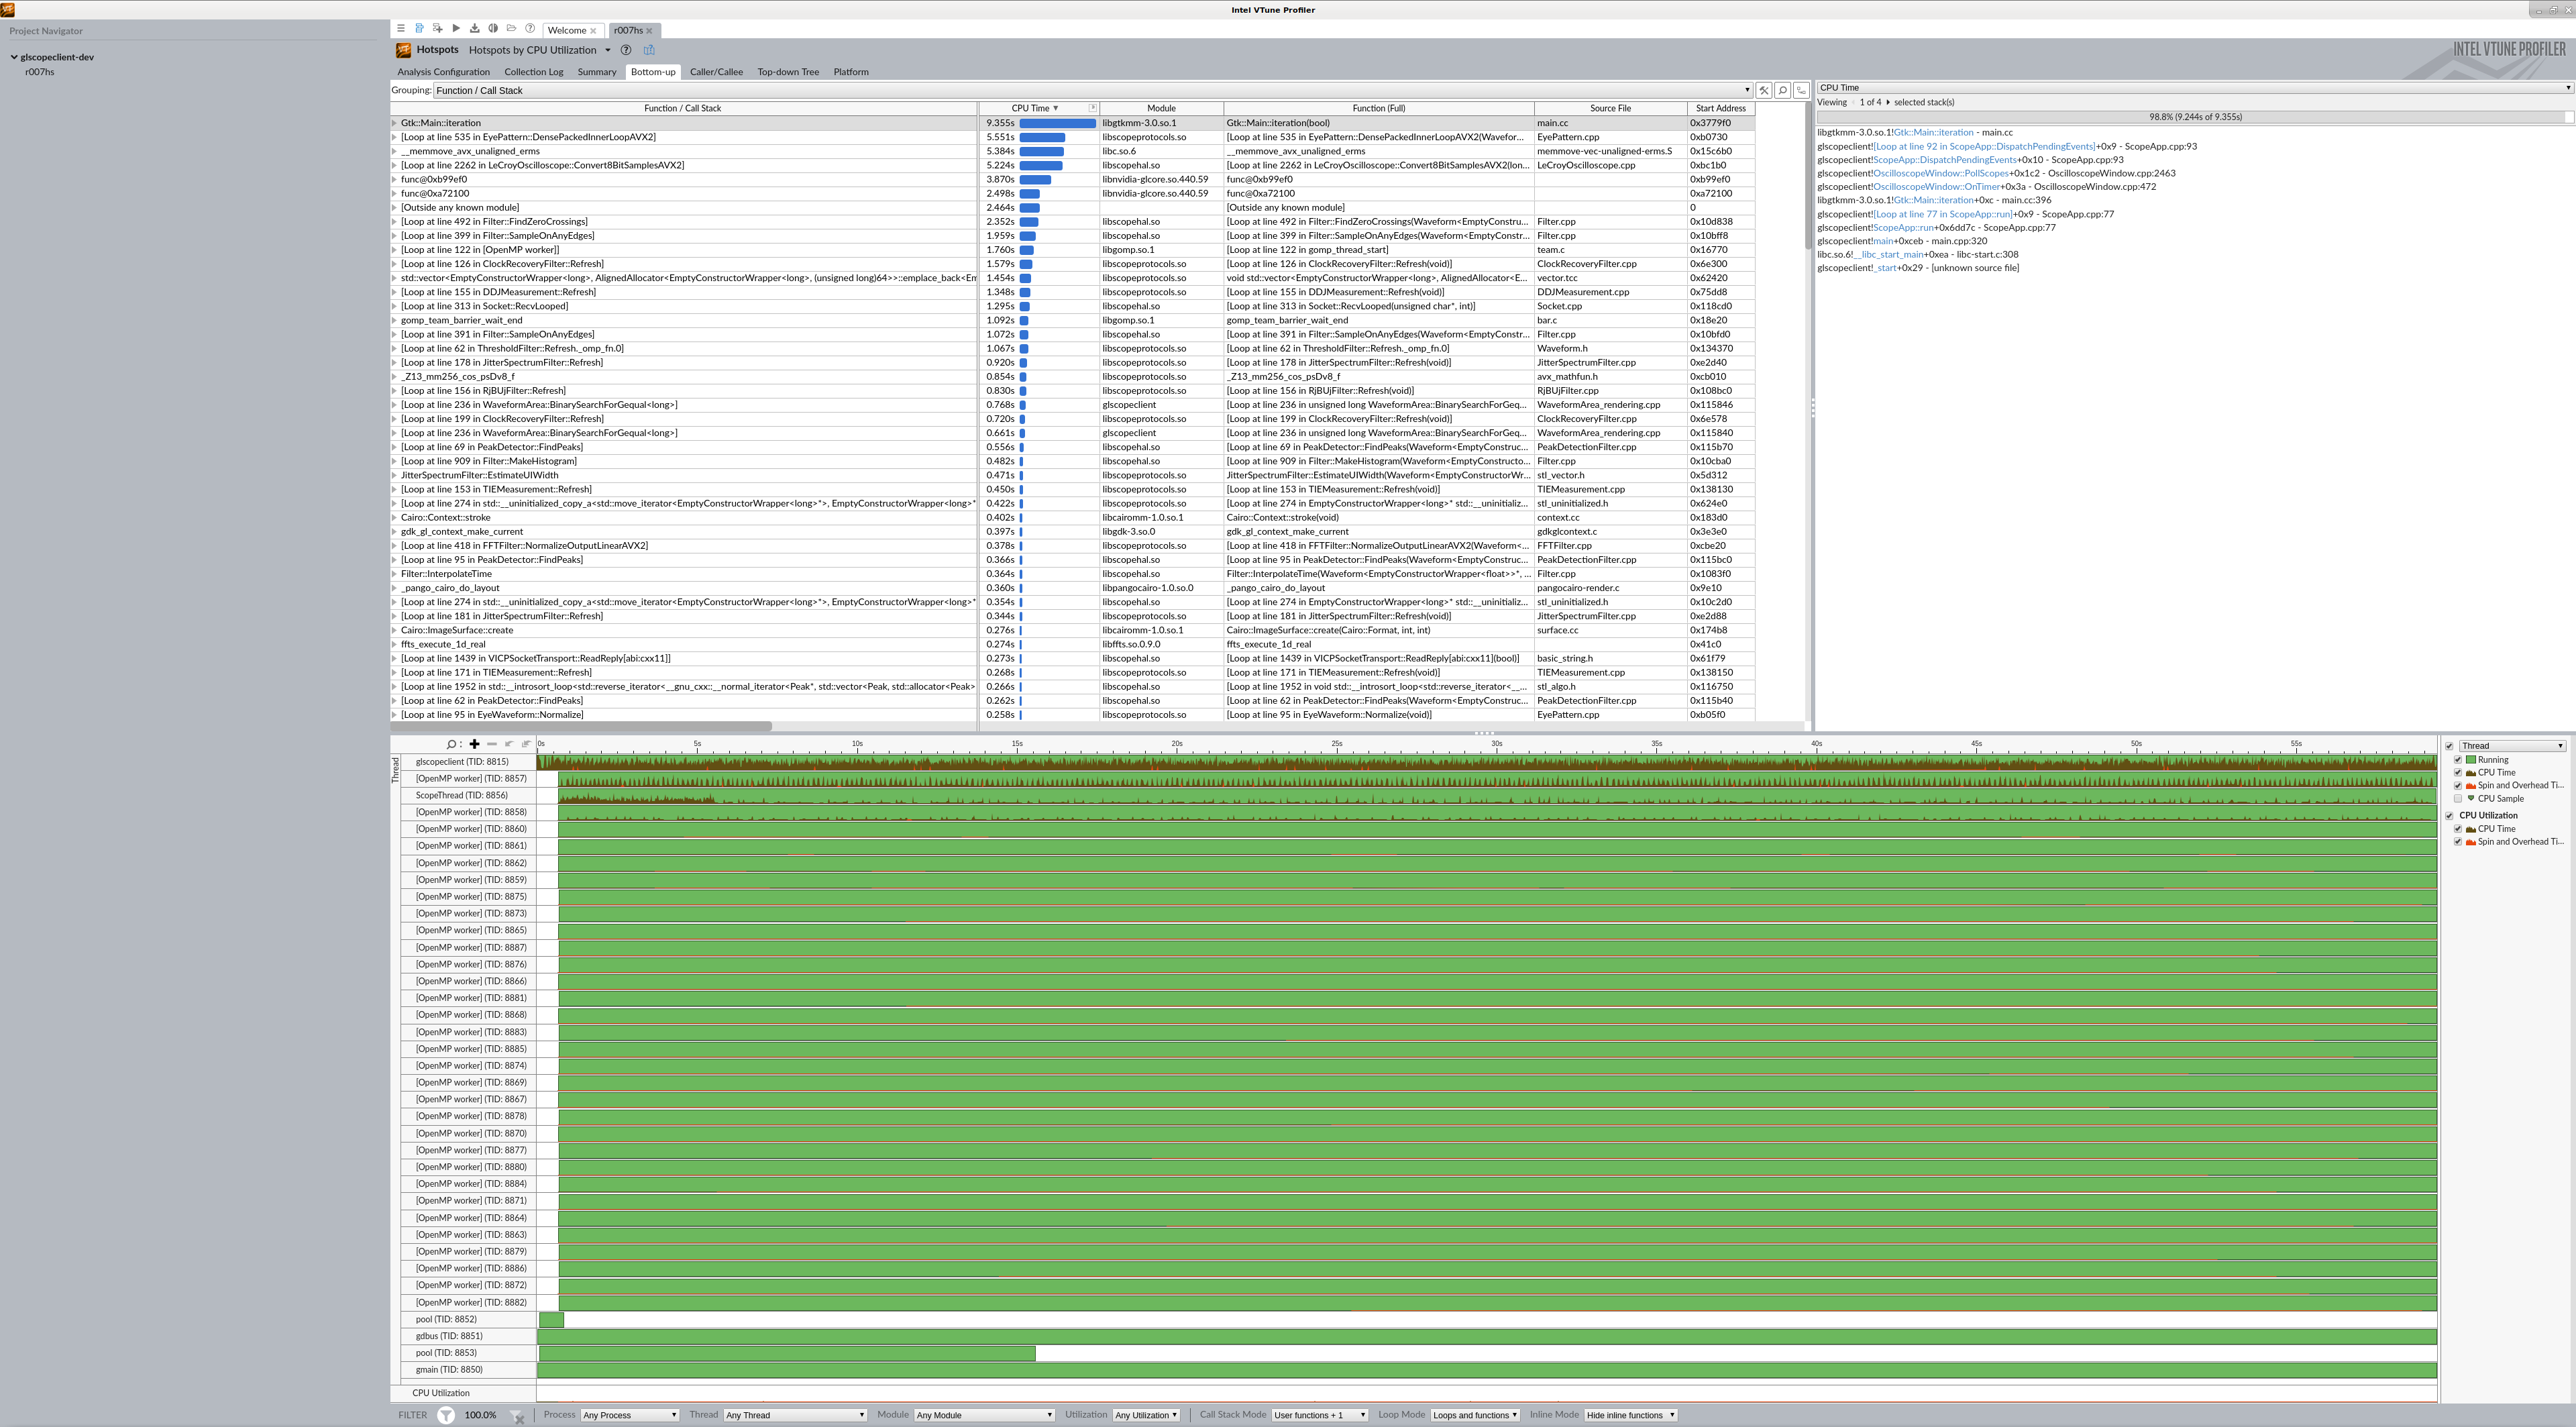Switch to the Analysis Configuration tab
The width and height of the screenshot is (2576, 1427).
pos(443,72)
